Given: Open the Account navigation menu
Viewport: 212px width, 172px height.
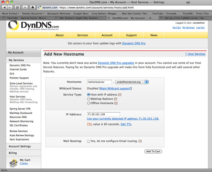Looking at the screenshot, I should pyautogui.click(x=107, y=35).
